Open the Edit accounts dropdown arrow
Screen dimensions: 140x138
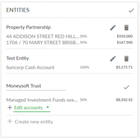(x=47, y=107)
